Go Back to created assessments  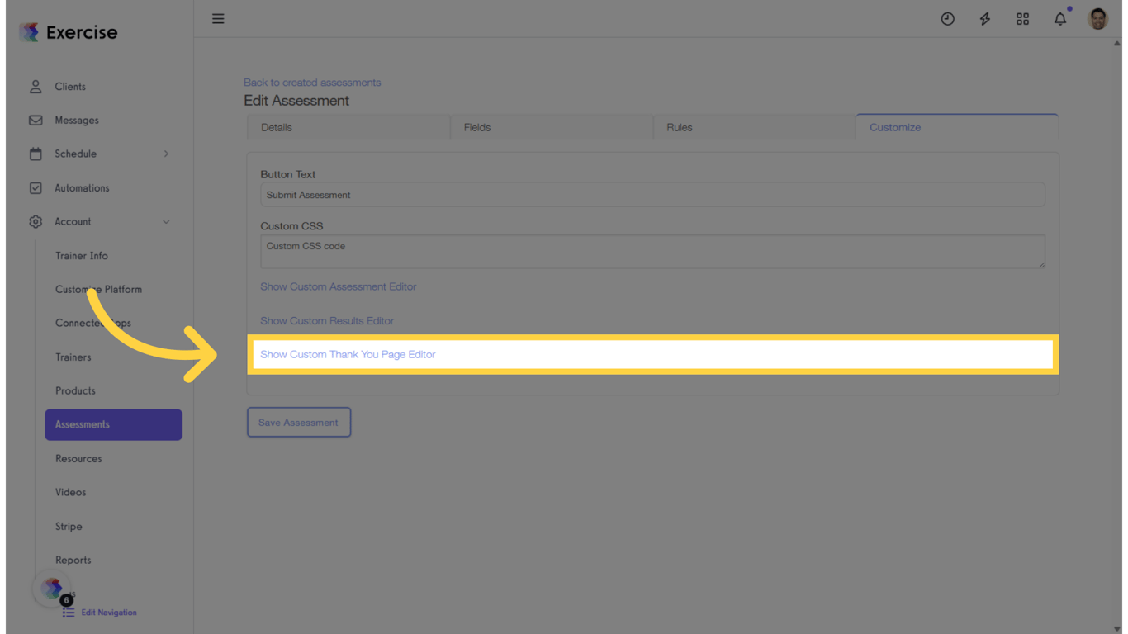point(312,82)
